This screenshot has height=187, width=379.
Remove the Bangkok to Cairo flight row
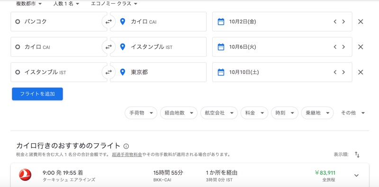click(x=361, y=21)
